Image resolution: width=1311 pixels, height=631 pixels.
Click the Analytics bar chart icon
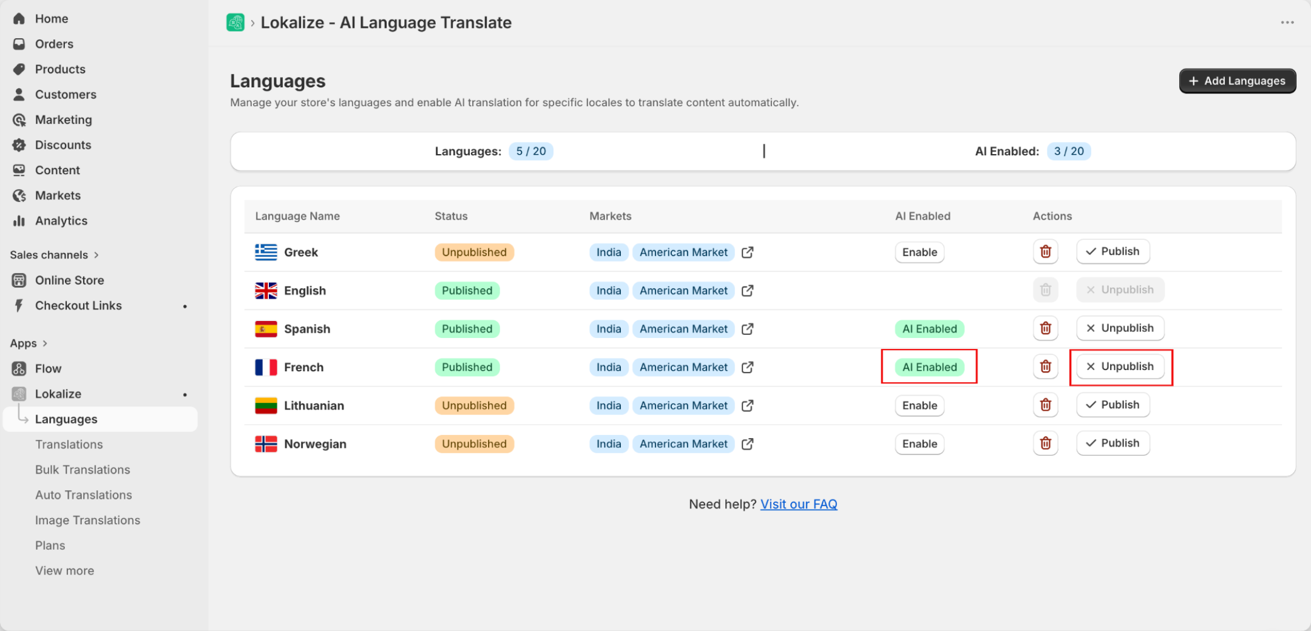point(19,221)
